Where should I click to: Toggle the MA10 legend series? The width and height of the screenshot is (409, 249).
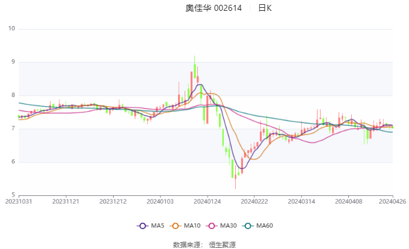pos(185,225)
